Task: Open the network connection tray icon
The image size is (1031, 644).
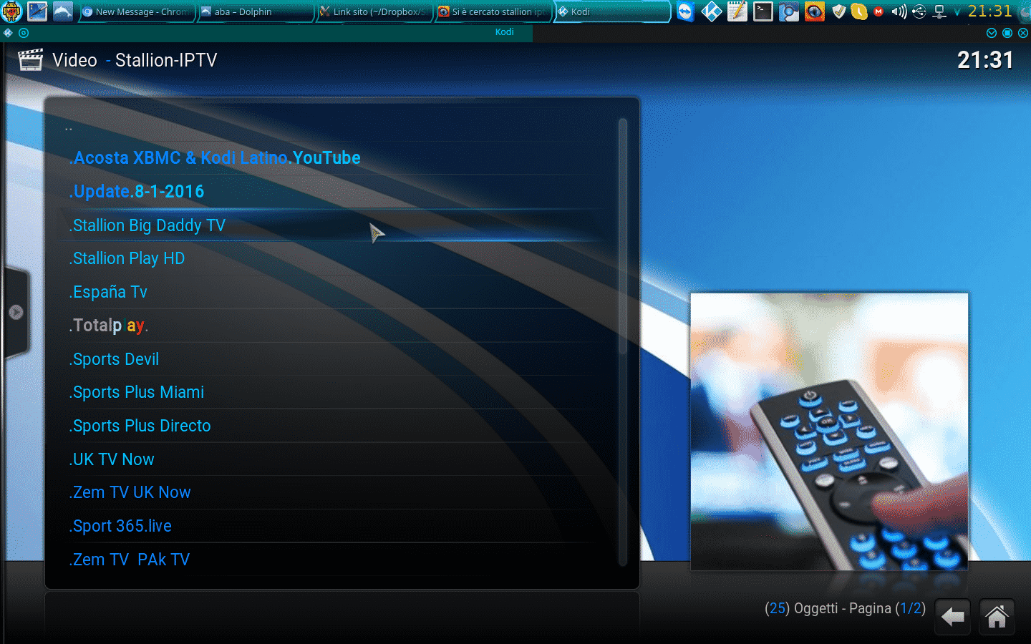Action: coord(940,11)
